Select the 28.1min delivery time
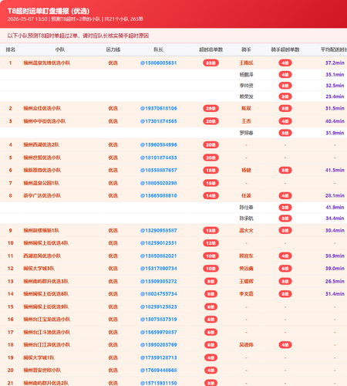This screenshot has width=347, height=386. 335,195
